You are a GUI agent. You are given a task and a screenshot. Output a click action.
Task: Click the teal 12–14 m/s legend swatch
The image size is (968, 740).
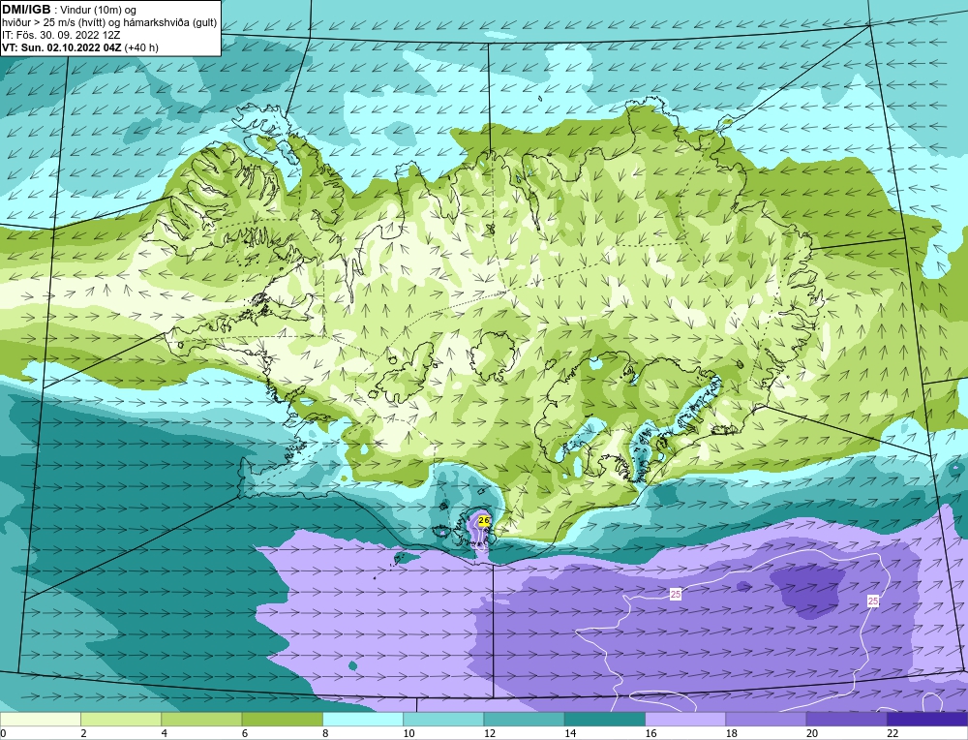tap(524, 719)
